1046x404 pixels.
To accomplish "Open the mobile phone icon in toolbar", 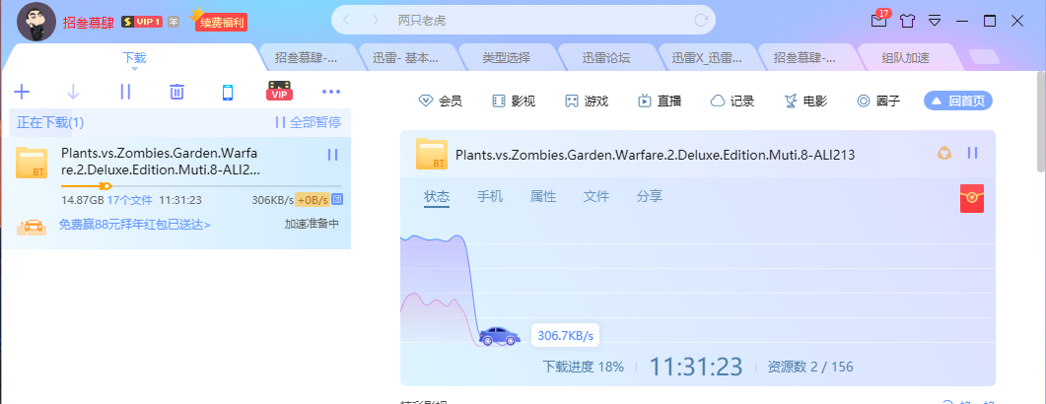I will [228, 92].
